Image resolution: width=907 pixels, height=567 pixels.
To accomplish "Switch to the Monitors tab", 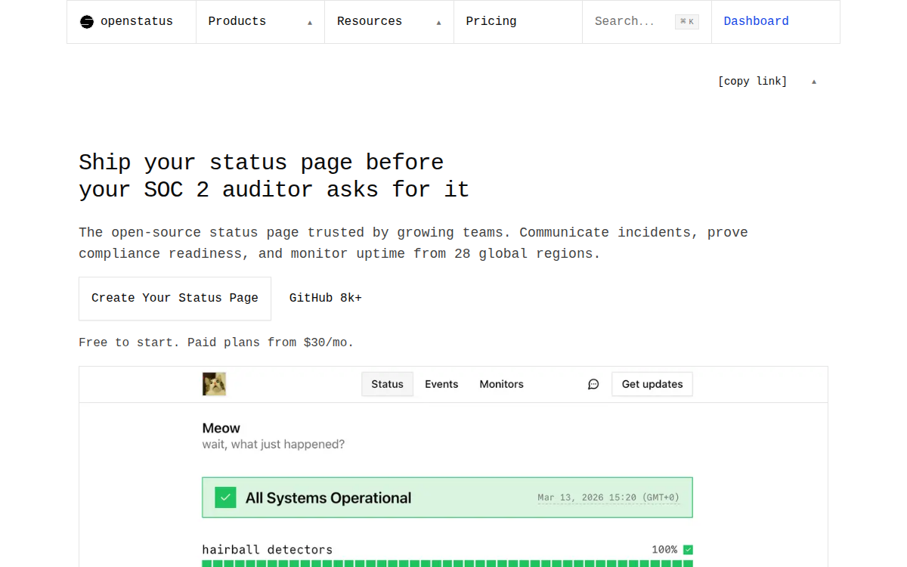I will 502,384.
